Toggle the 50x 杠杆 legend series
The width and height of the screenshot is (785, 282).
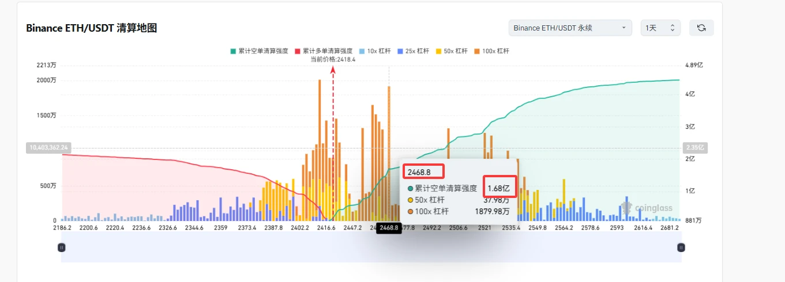coord(451,51)
